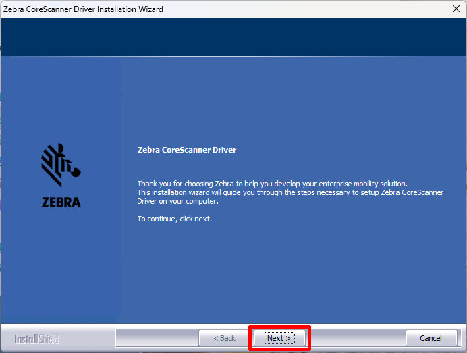The image size is (467, 353).
Task: Cancel the driver installation wizard
Action: click(431, 338)
